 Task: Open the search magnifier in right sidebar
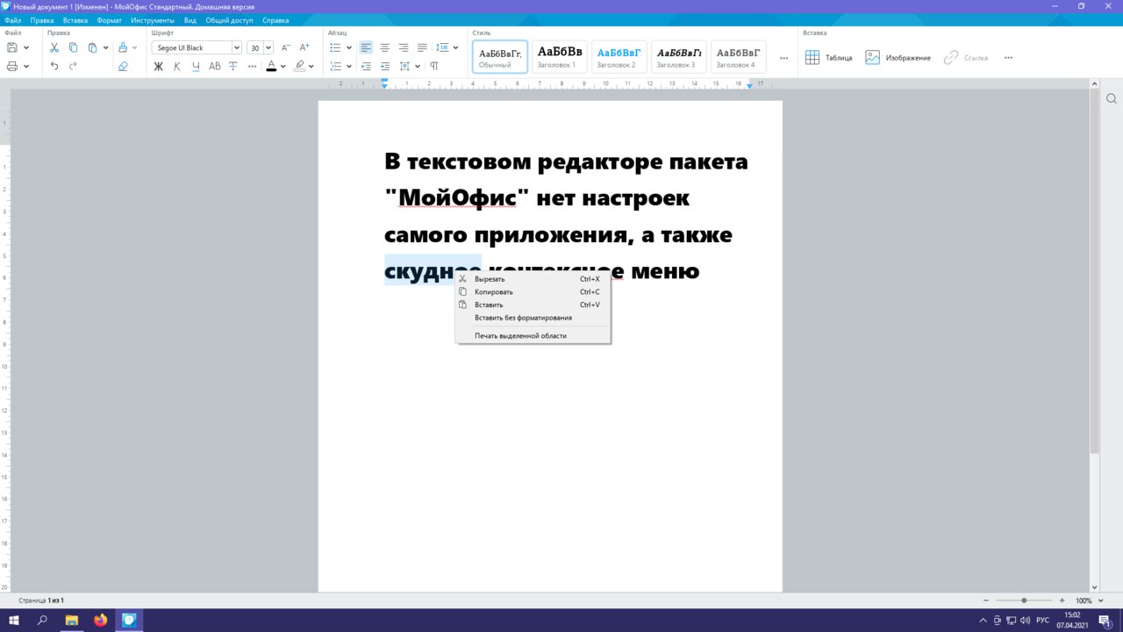click(1111, 98)
